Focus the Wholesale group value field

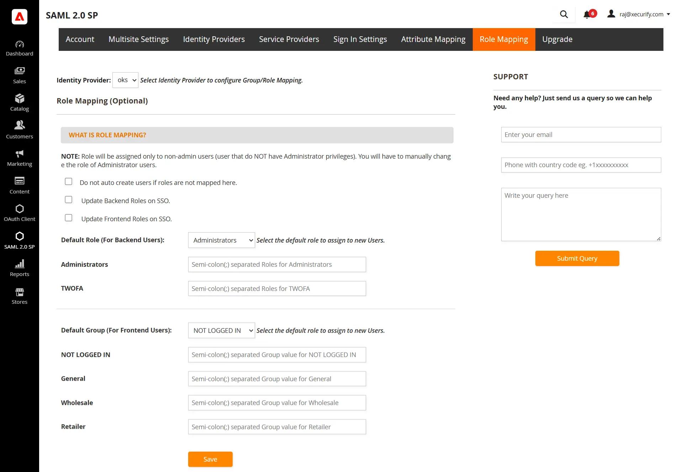pyautogui.click(x=277, y=403)
